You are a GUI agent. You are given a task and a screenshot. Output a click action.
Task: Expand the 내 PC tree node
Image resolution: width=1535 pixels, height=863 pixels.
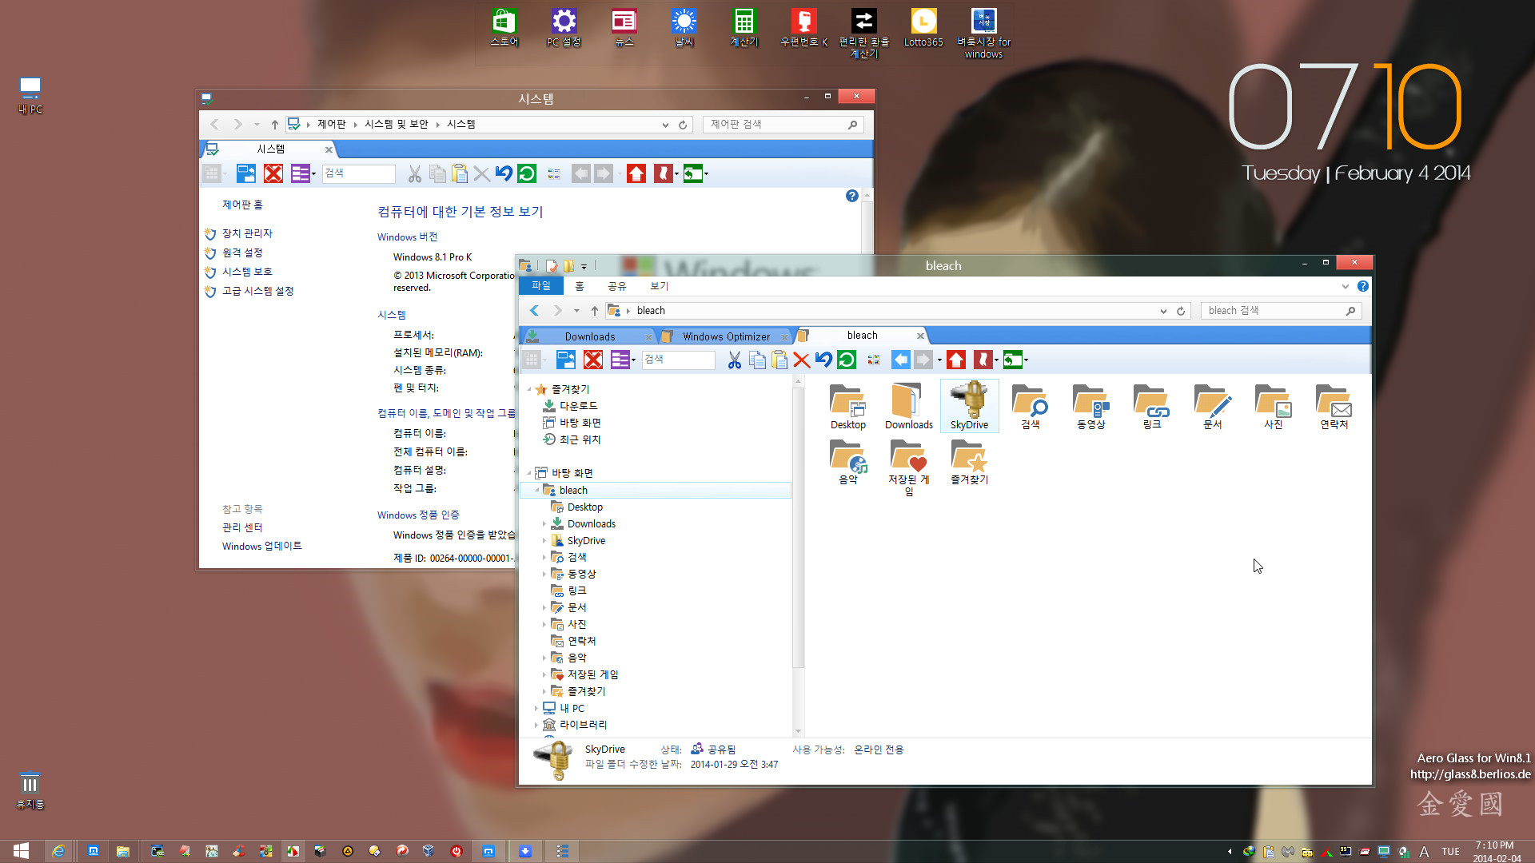tap(536, 709)
